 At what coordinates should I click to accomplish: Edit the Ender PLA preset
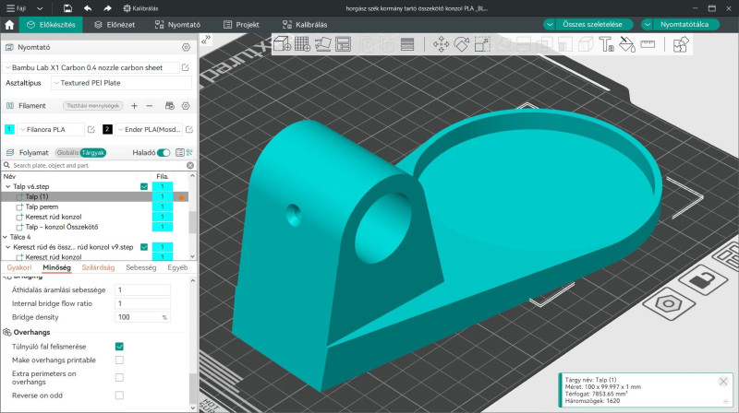(x=189, y=129)
